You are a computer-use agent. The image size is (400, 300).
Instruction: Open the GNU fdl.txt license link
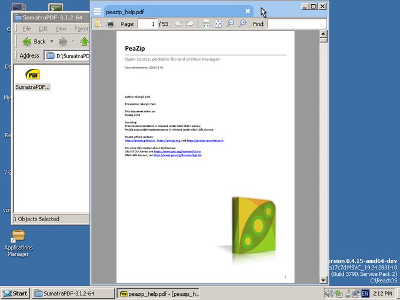pyautogui.click(x=177, y=152)
